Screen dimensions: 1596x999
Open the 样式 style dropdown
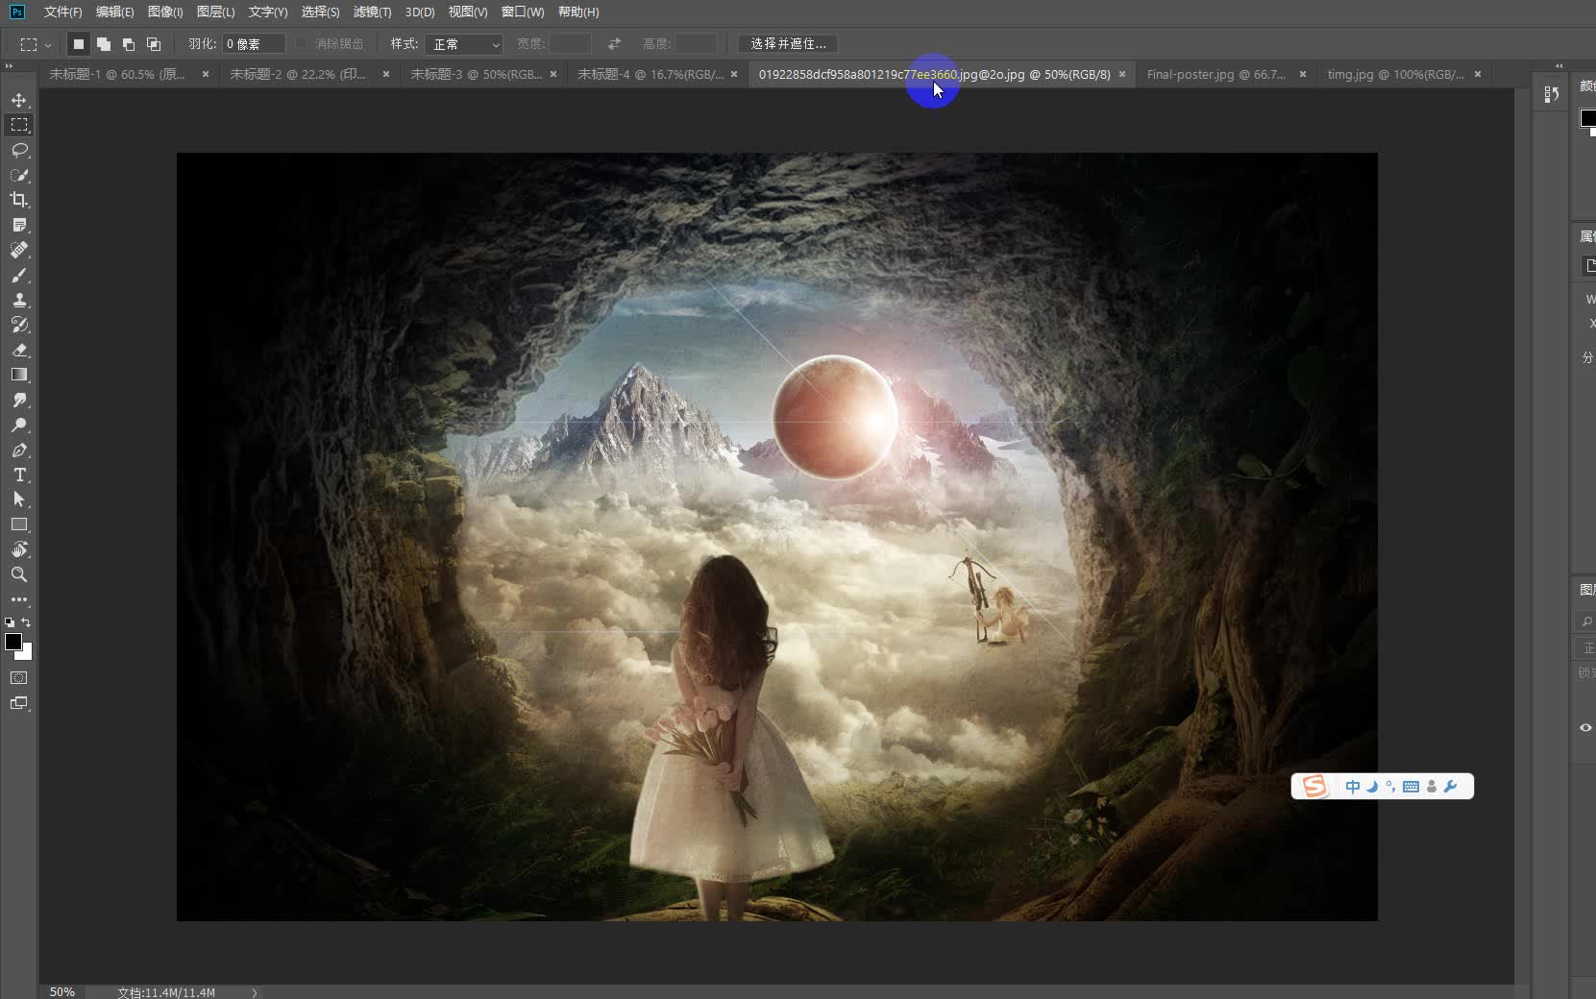pos(464,44)
